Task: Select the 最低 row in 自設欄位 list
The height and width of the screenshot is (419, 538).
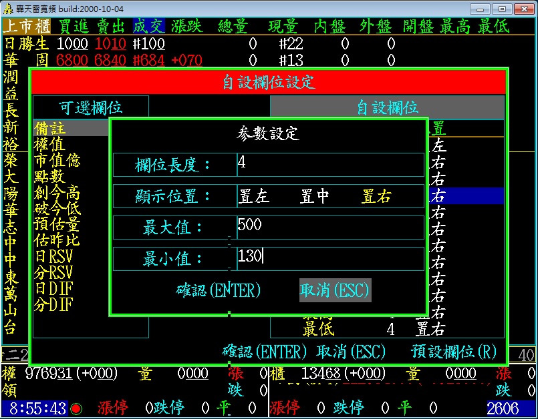Action: tap(374, 328)
